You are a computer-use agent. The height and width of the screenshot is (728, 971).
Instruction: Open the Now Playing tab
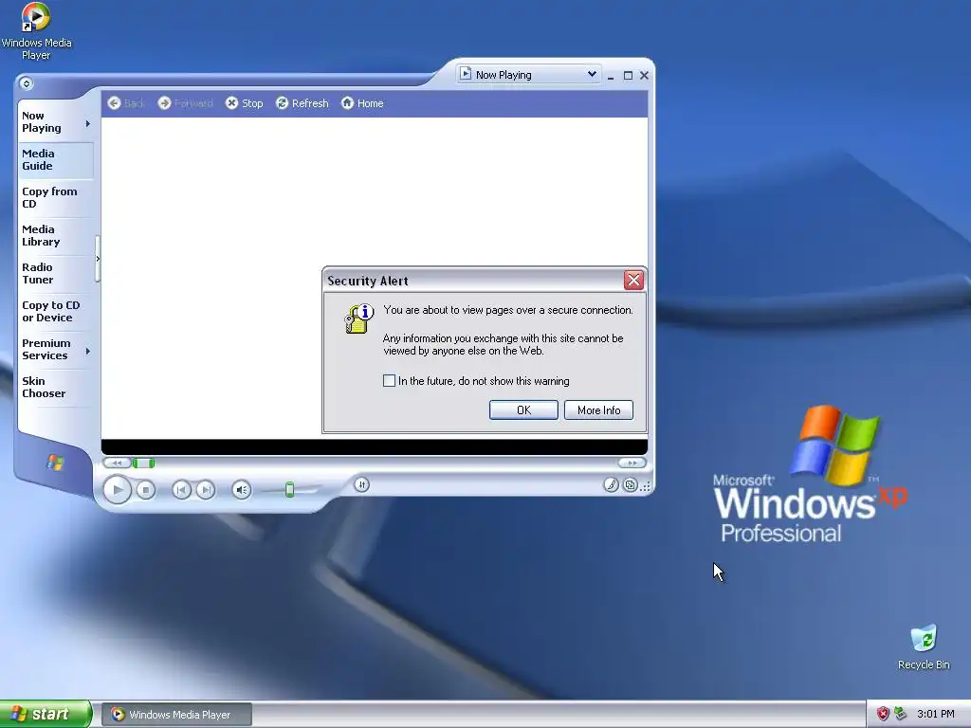[x=49, y=122]
